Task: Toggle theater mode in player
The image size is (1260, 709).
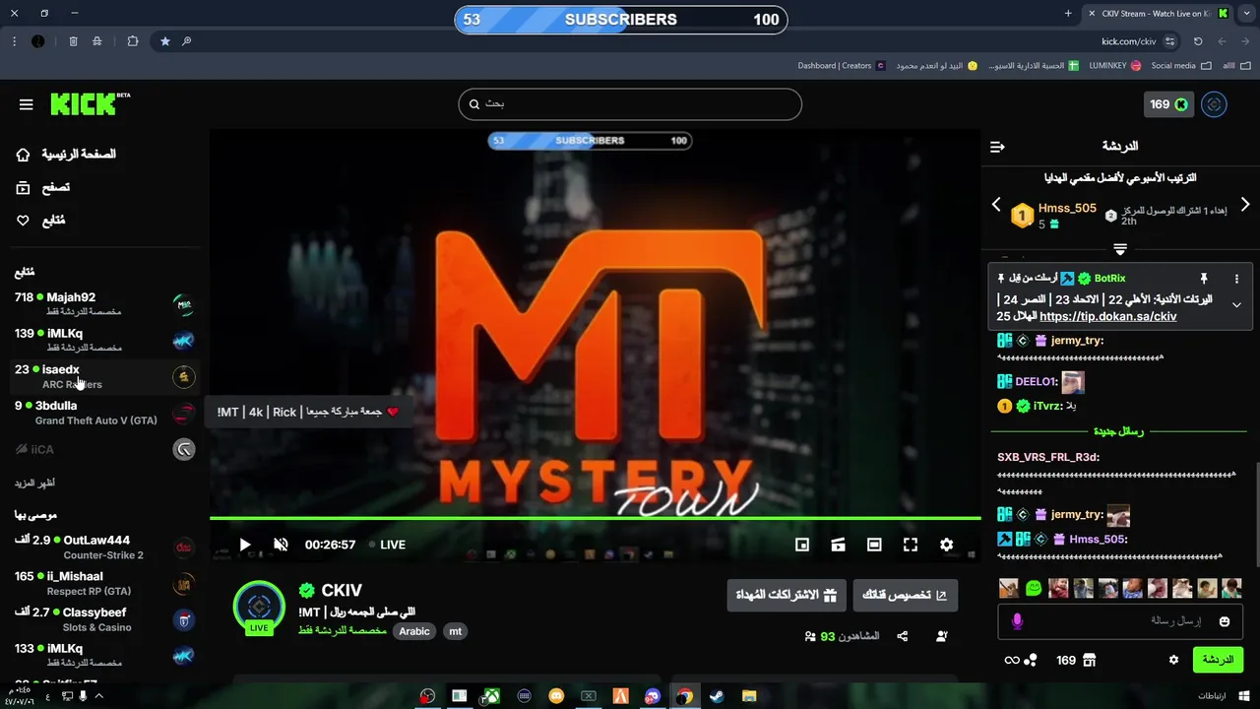Action: coord(874,545)
